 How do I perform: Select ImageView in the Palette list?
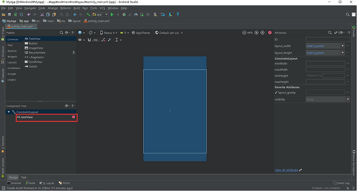[34, 48]
